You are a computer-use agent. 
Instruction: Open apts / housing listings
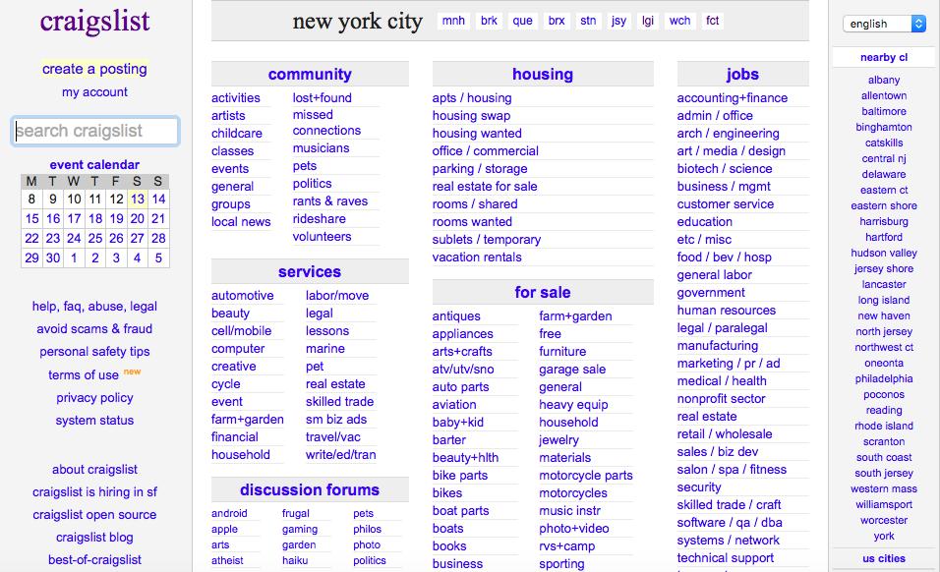pos(472,97)
